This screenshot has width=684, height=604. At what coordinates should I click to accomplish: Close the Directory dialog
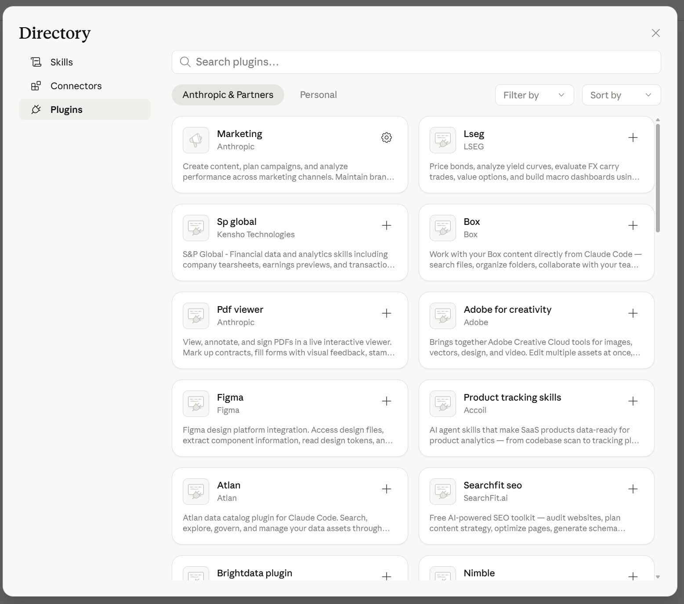point(656,33)
